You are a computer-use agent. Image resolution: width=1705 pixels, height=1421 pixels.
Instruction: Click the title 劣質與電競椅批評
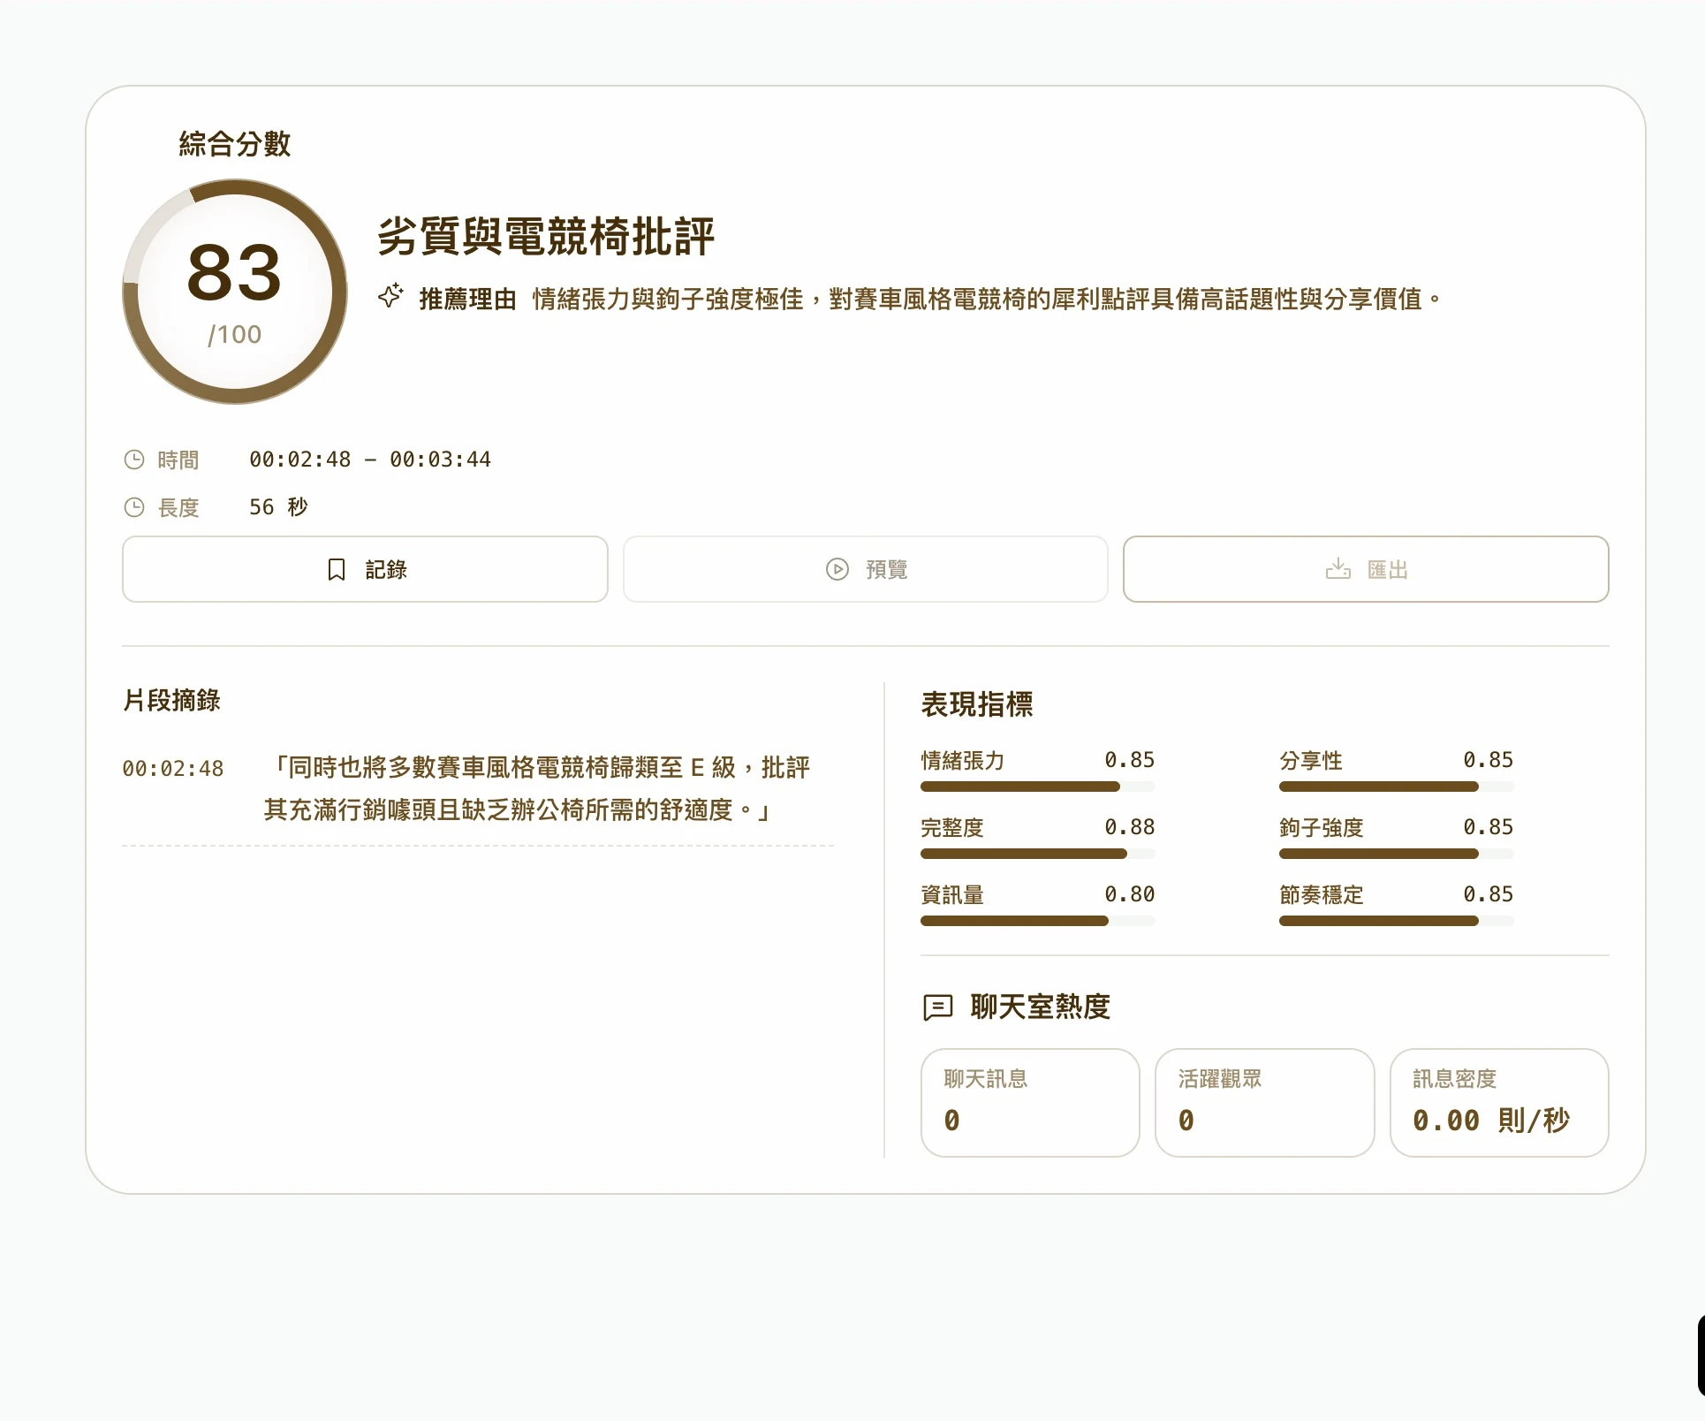click(546, 237)
